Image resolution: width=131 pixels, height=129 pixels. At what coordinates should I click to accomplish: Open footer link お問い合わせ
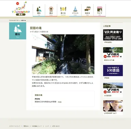pyautogui.click(x=56, y=126)
